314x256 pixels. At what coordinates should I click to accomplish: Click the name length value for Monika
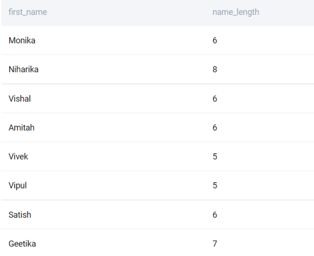pos(215,40)
